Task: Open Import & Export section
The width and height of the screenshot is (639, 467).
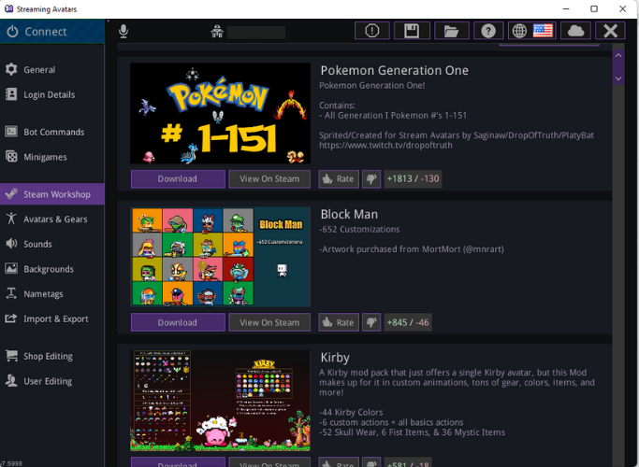Action: (52, 318)
